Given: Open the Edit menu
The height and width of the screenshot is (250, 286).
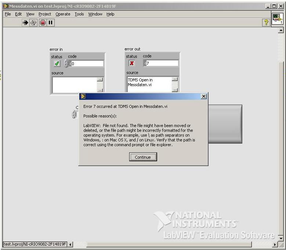Looking at the screenshot, I should click(x=18, y=14).
